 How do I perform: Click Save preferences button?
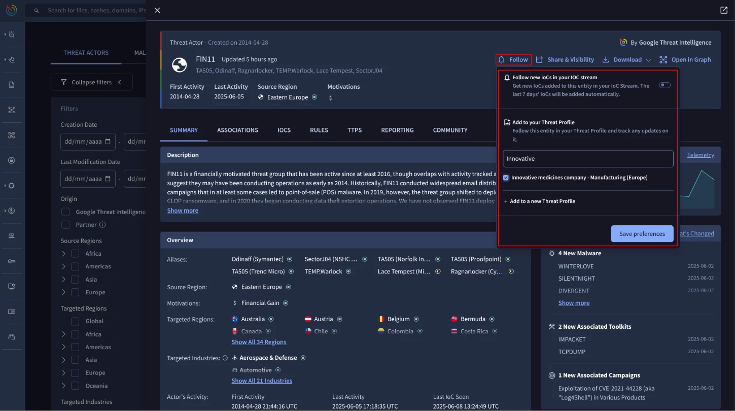pyautogui.click(x=642, y=234)
